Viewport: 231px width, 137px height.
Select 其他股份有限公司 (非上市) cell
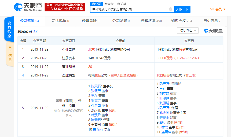point(189,75)
